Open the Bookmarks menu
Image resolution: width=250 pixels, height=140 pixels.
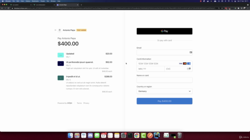(x=35, y=1)
